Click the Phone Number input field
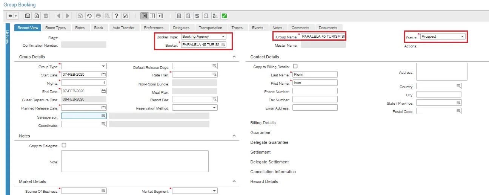Image resolution: width=489 pixels, height=195 pixels. tap(315, 91)
